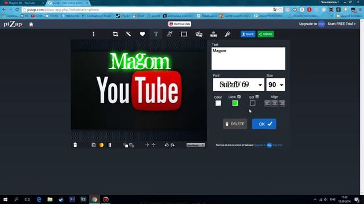Open the Chrome menu button
The height and width of the screenshot is (204, 364).
click(x=360, y=10)
